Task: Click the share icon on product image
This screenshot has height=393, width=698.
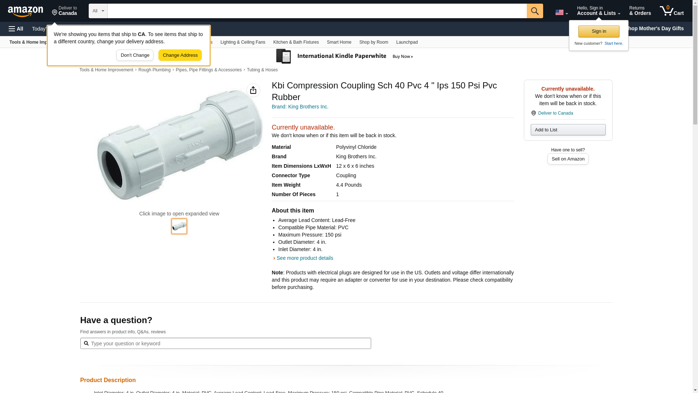Action: pyautogui.click(x=253, y=90)
